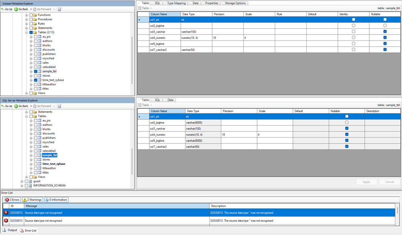The width and height of the screenshot is (402, 235).
Task: Open Table dropdown in Sybase table pane
Action: (151, 8)
